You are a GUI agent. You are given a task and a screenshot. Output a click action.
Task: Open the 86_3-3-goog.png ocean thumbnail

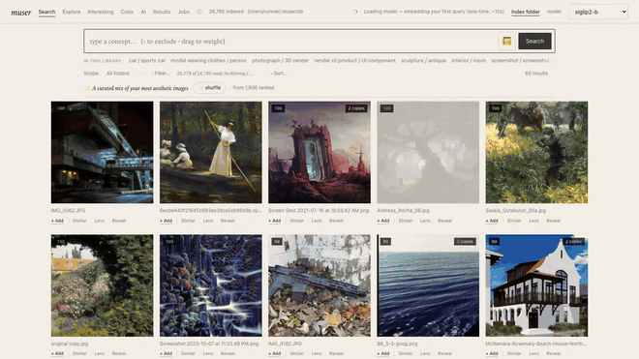(428, 285)
